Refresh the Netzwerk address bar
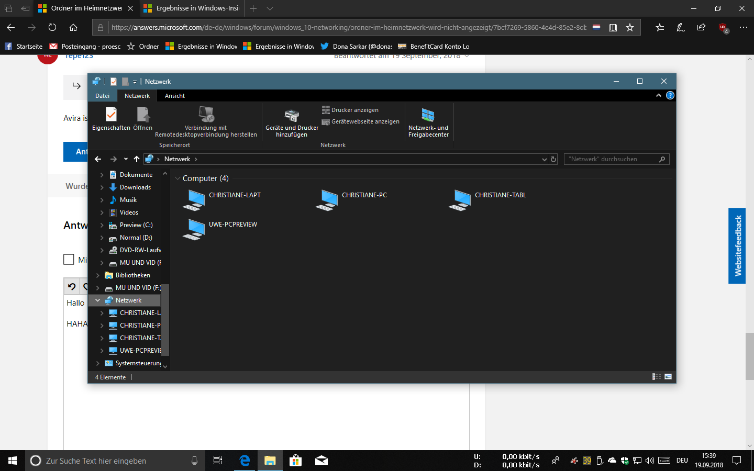Viewport: 754px width, 471px height. (x=553, y=159)
